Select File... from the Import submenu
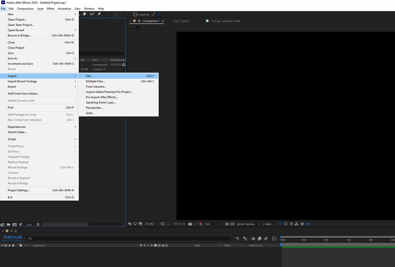This screenshot has height=267, width=395. click(89, 76)
